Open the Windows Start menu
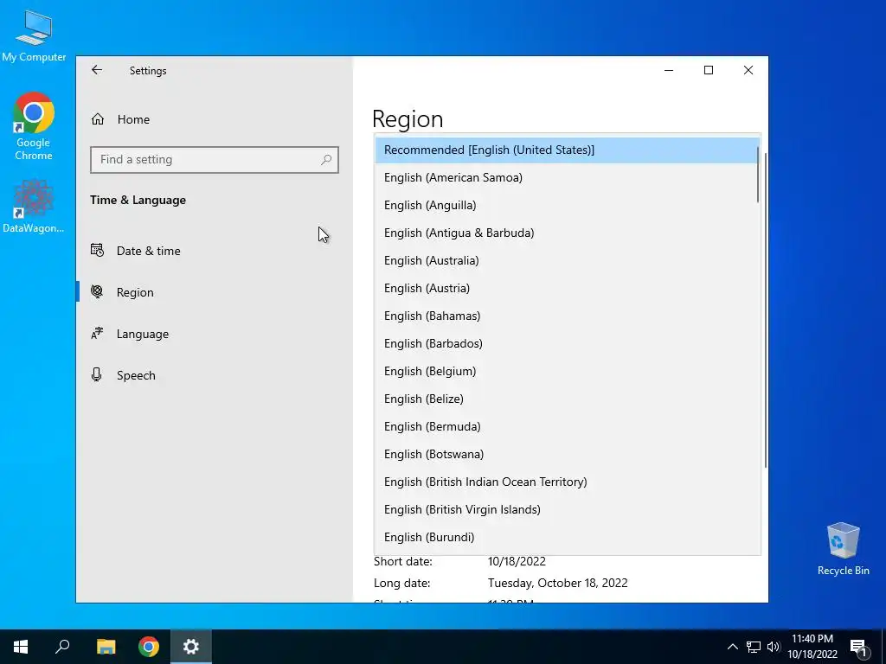 [x=21, y=647]
